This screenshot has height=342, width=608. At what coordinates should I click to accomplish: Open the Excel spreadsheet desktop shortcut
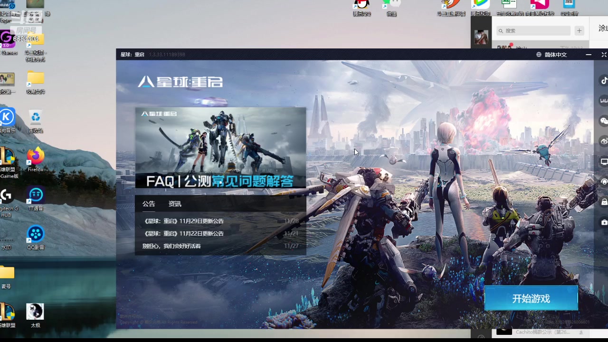coord(510,8)
